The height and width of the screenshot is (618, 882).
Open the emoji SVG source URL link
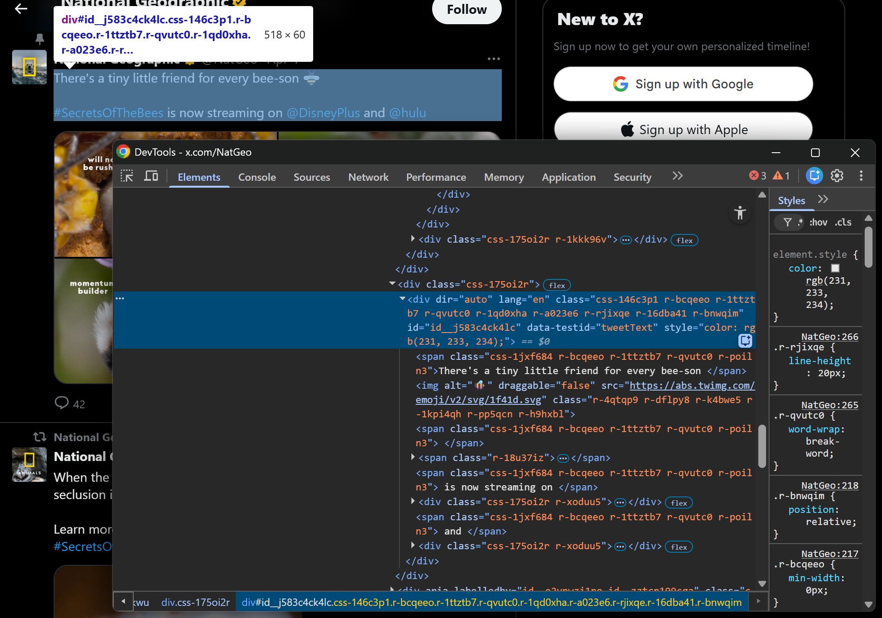(x=585, y=393)
